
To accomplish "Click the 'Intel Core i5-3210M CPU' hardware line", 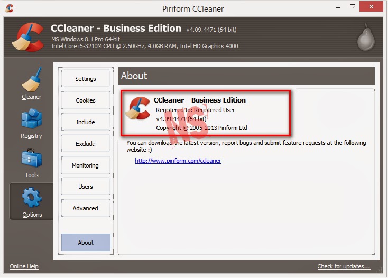I will tap(144, 46).
